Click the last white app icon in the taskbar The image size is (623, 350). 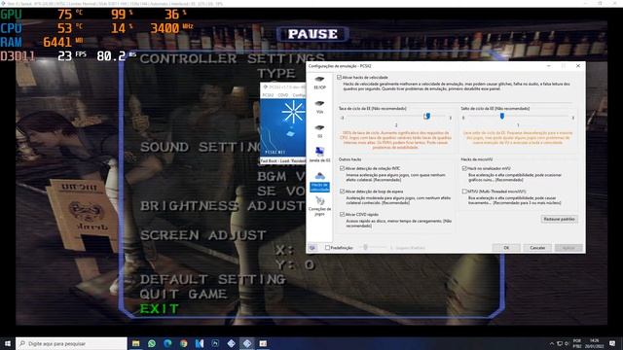pos(263,343)
